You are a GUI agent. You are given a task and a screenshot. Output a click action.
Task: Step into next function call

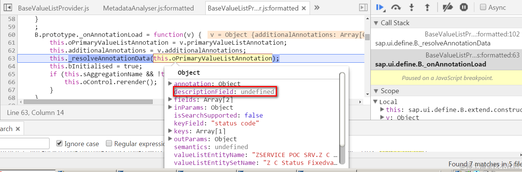412,7
